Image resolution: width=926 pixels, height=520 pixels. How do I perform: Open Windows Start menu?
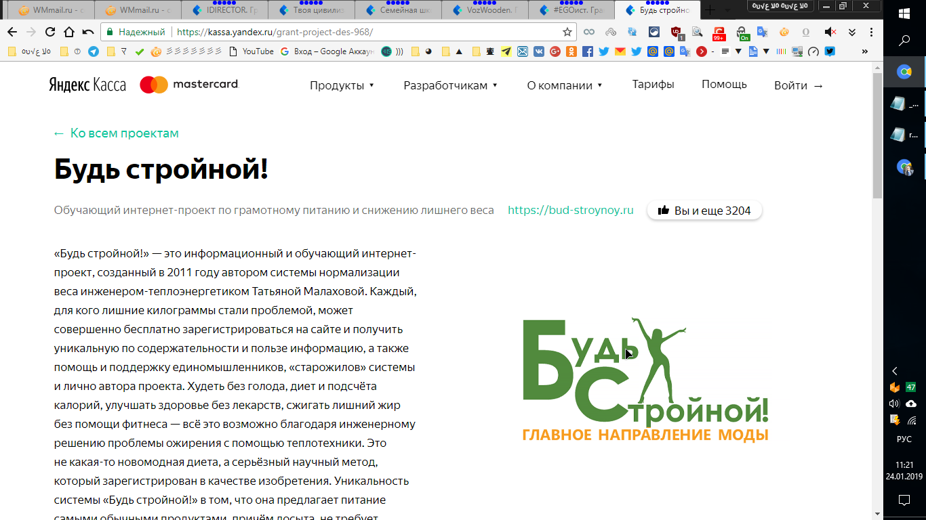904,14
